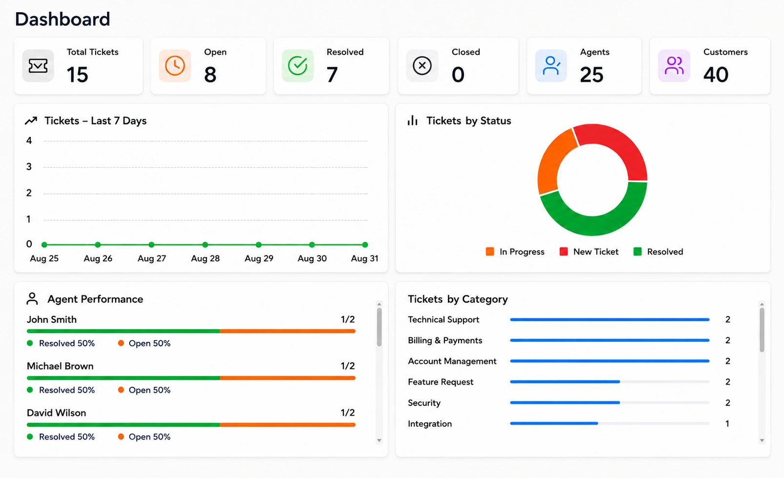Select the Michael Brown agent name
The width and height of the screenshot is (784, 478).
(60, 366)
